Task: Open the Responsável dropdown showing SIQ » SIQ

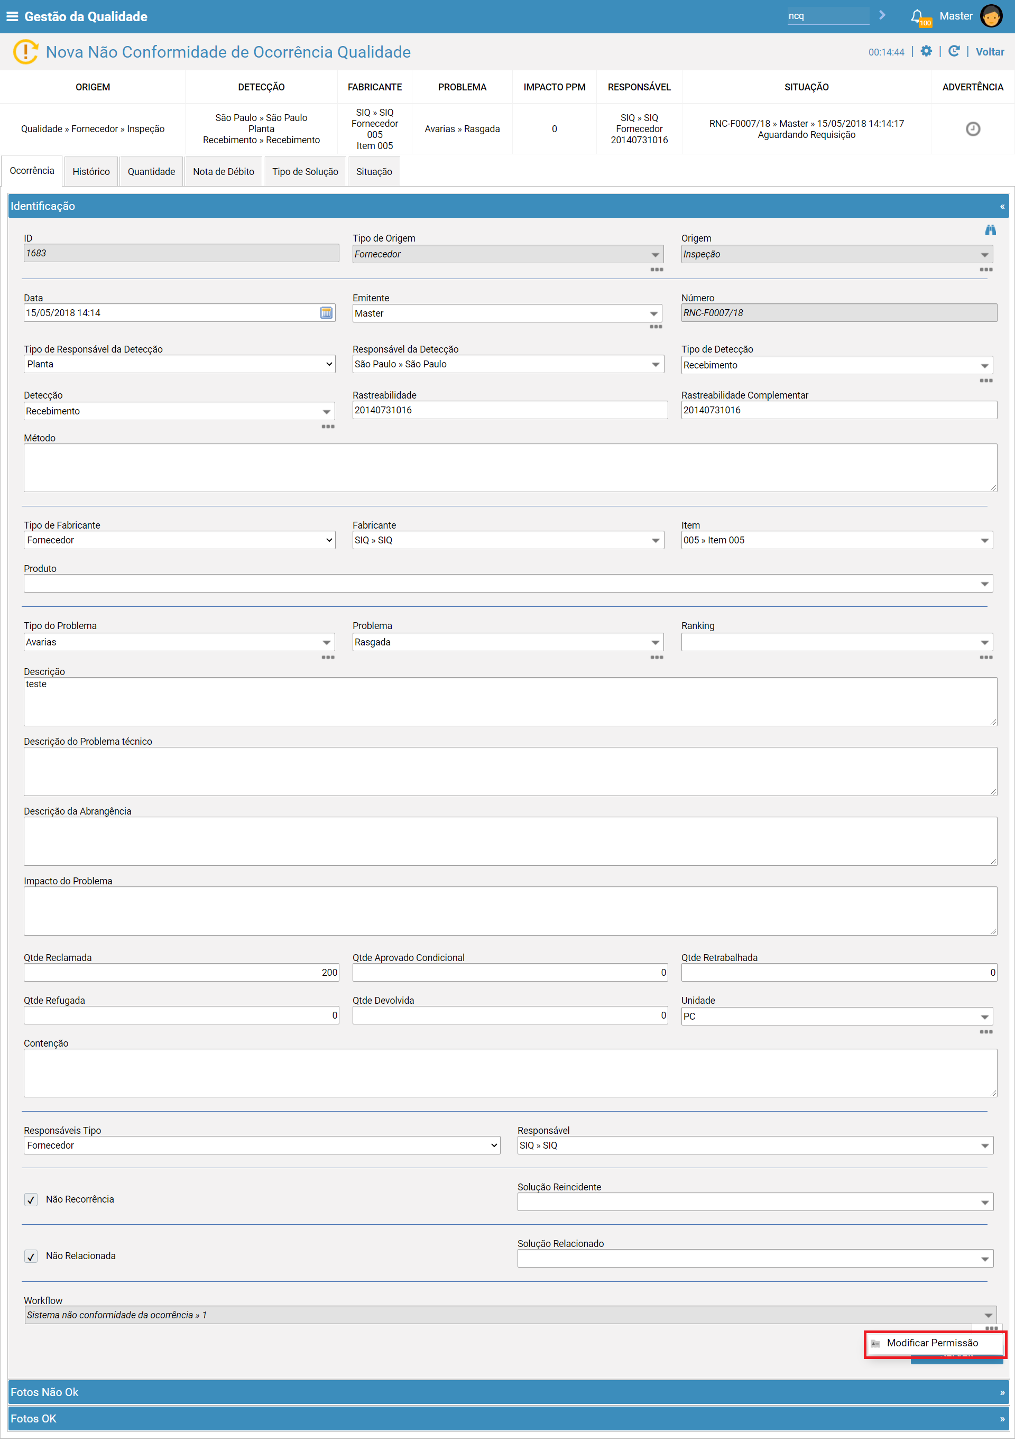Action: tap(755, 1145)
